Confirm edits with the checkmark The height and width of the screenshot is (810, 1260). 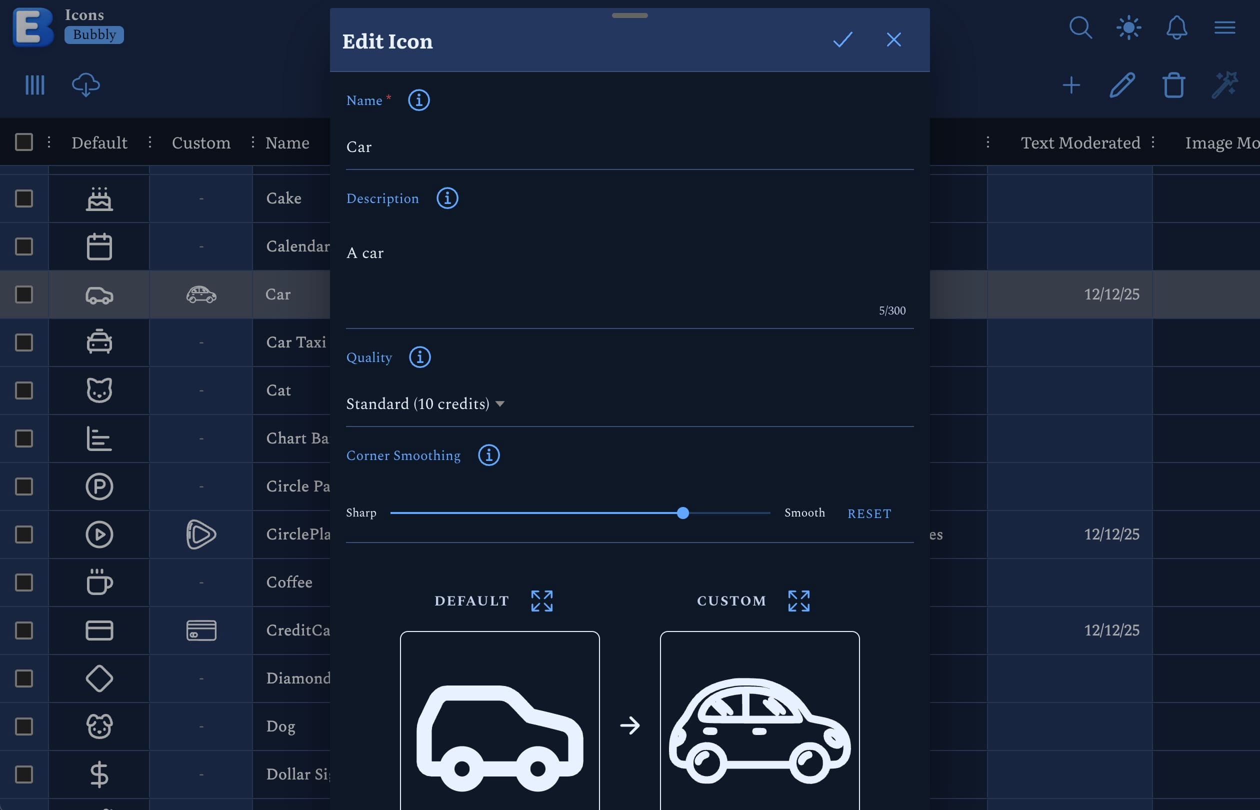[x=842, y=40]
